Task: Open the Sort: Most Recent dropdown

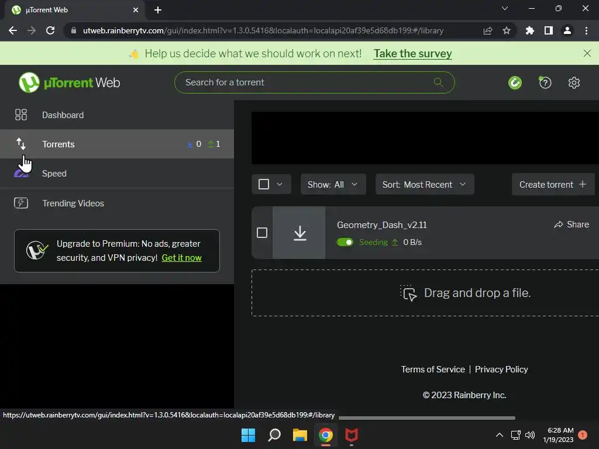Action: 425,184
